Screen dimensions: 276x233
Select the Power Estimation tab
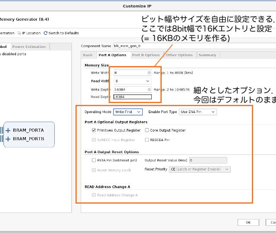click(29, 47)
